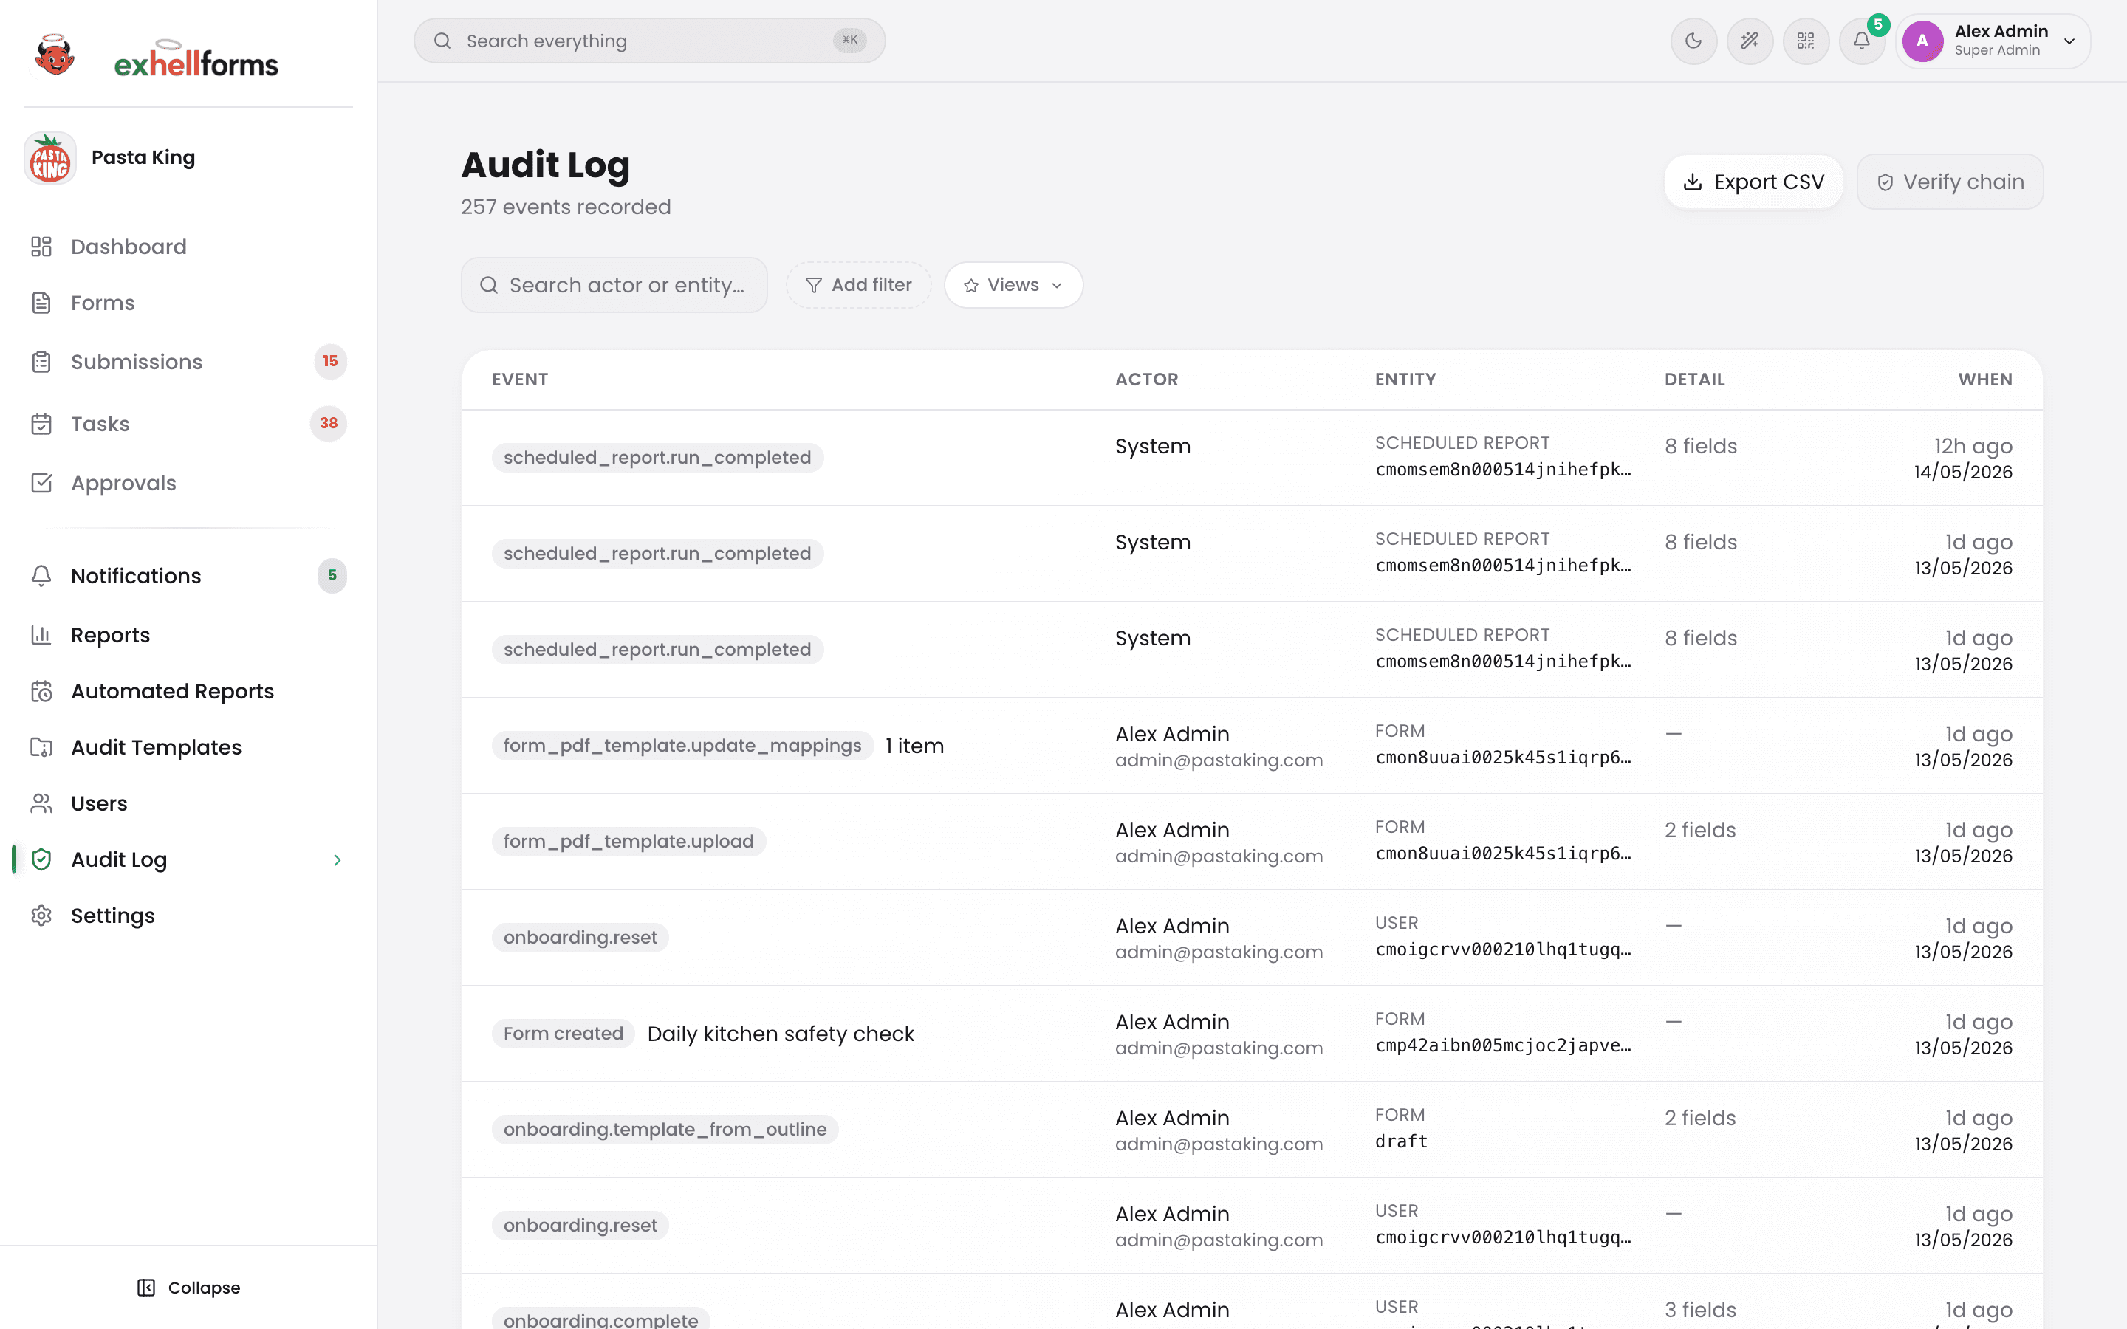Viewport: 2127px width, 1329px height.
Task: Focus Search actor or entity field
Action: pos(614,285)
